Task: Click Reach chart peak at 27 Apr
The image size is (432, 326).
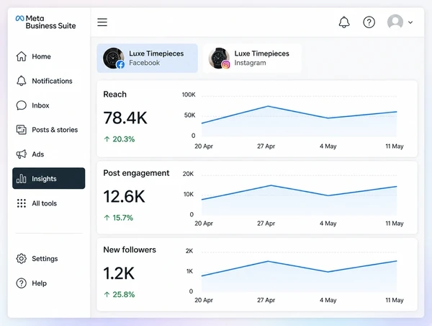Action: (x=268, y=106)
